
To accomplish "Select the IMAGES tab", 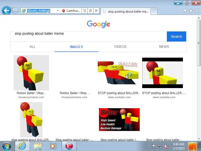I will coord(76,47).
